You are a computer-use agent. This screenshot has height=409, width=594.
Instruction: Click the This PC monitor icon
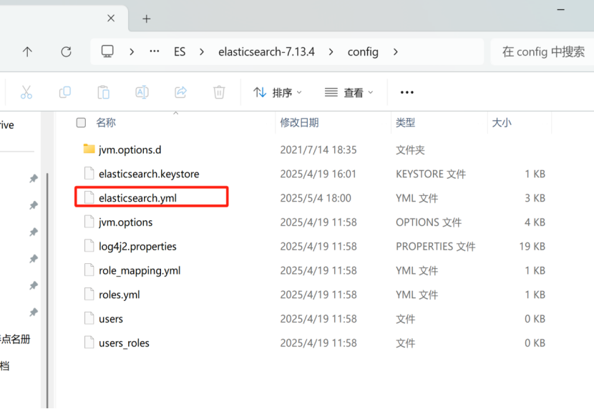pos(107,51)
